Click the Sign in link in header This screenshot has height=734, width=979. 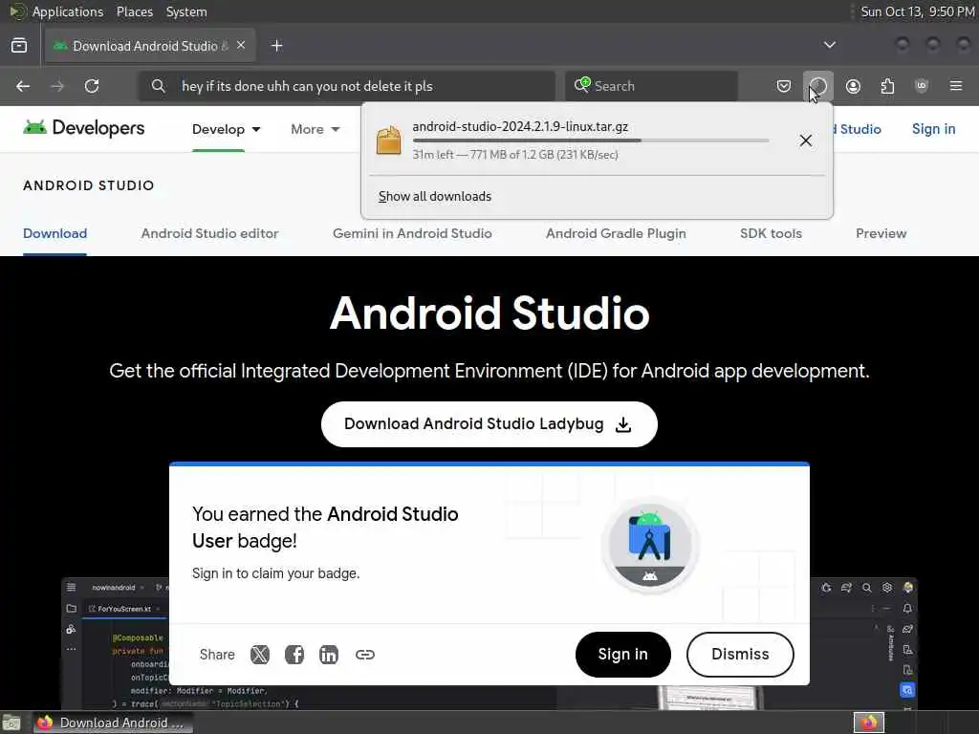pyautogui.click(x=933, y=129)
